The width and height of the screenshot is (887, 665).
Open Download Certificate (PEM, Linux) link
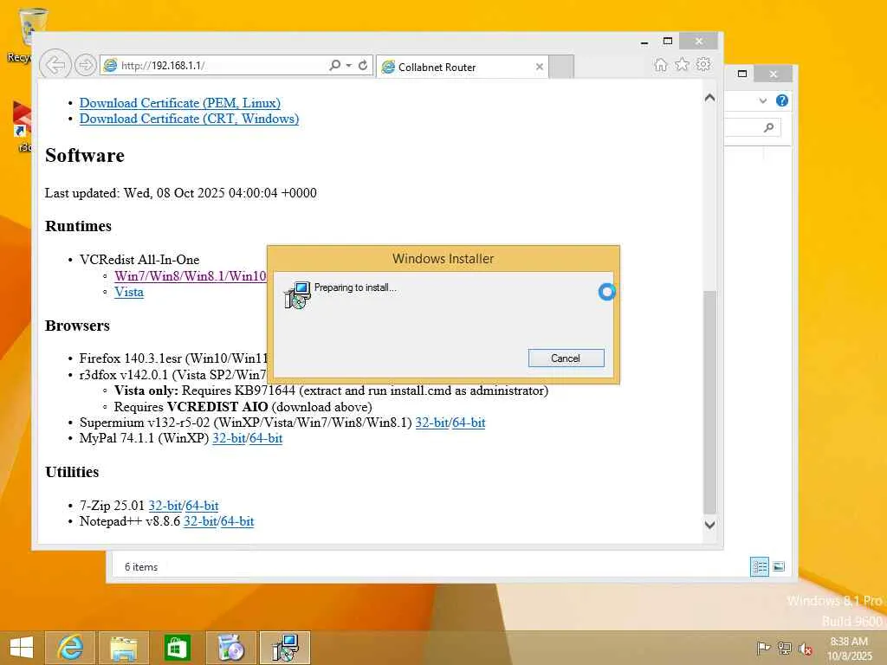pos(180,103)
